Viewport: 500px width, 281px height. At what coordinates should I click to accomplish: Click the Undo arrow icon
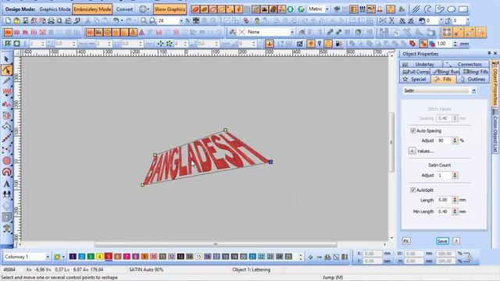click(x=116, y=21)
